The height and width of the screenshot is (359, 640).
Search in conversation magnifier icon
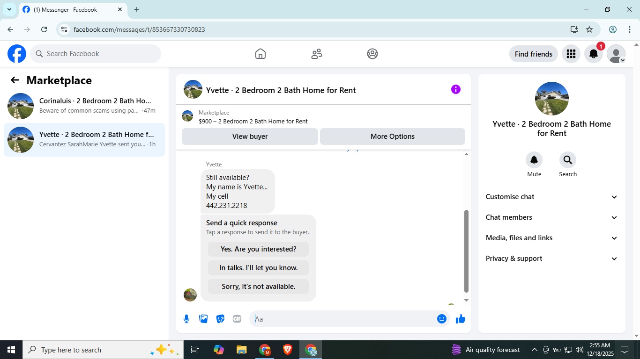tap(568, 160)
